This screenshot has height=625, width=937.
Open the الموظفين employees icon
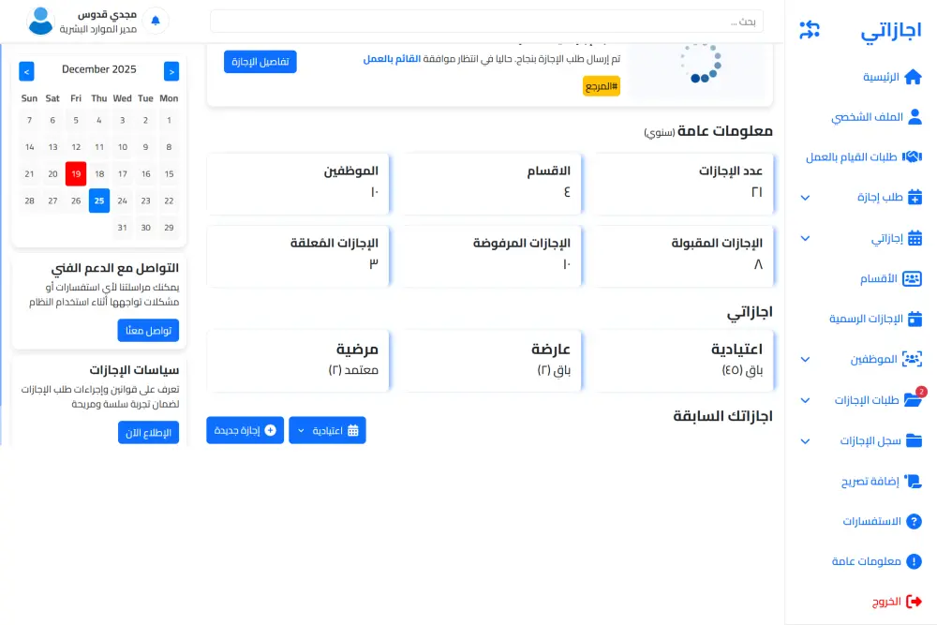click(914, 359)
